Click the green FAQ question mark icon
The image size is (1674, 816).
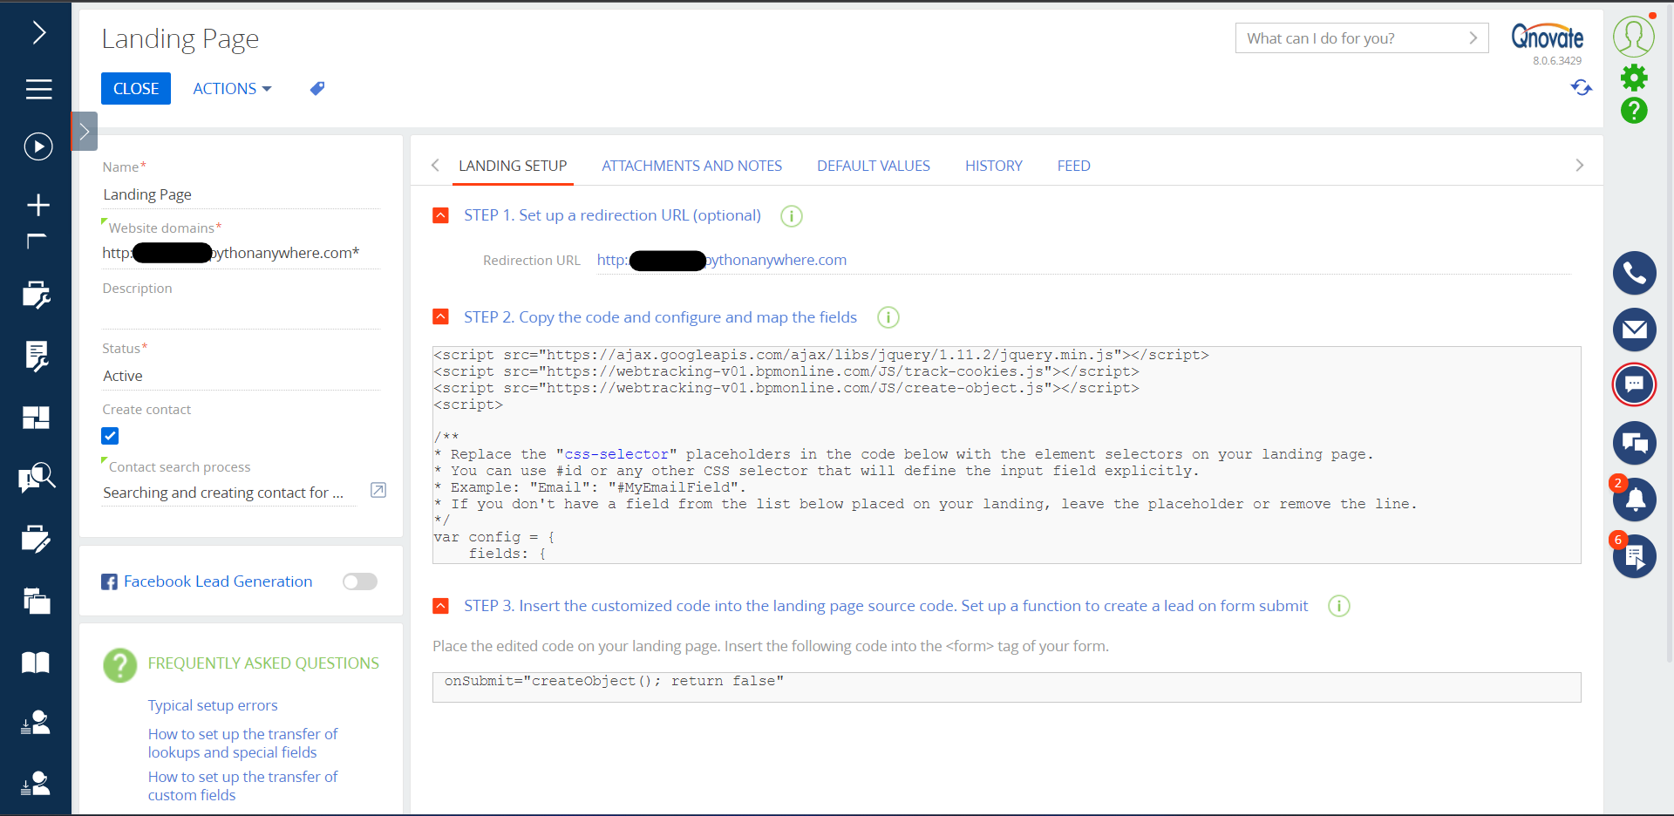click(120, 665)
